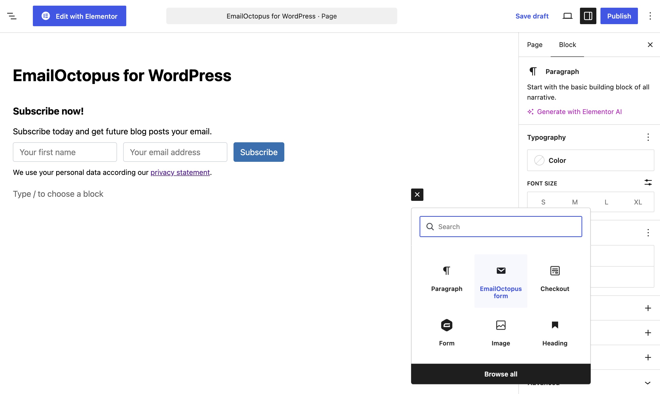
Task: Insert the Form block
Action: point(447,333)
